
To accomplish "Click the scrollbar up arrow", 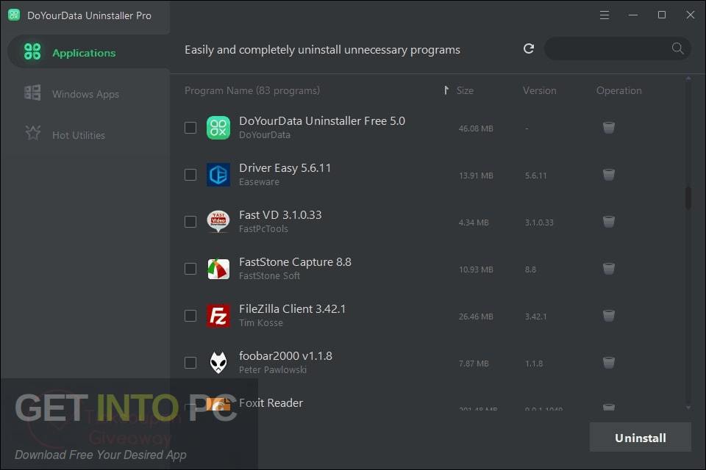I will [x=688, y=79].
